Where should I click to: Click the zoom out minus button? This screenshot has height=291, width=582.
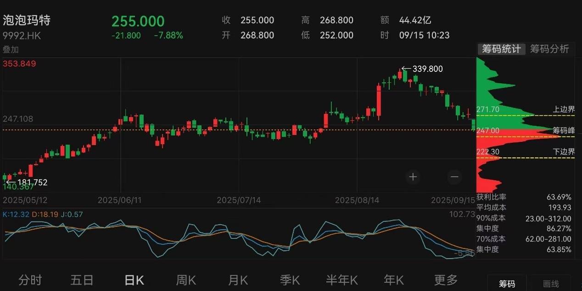point(454,177)
